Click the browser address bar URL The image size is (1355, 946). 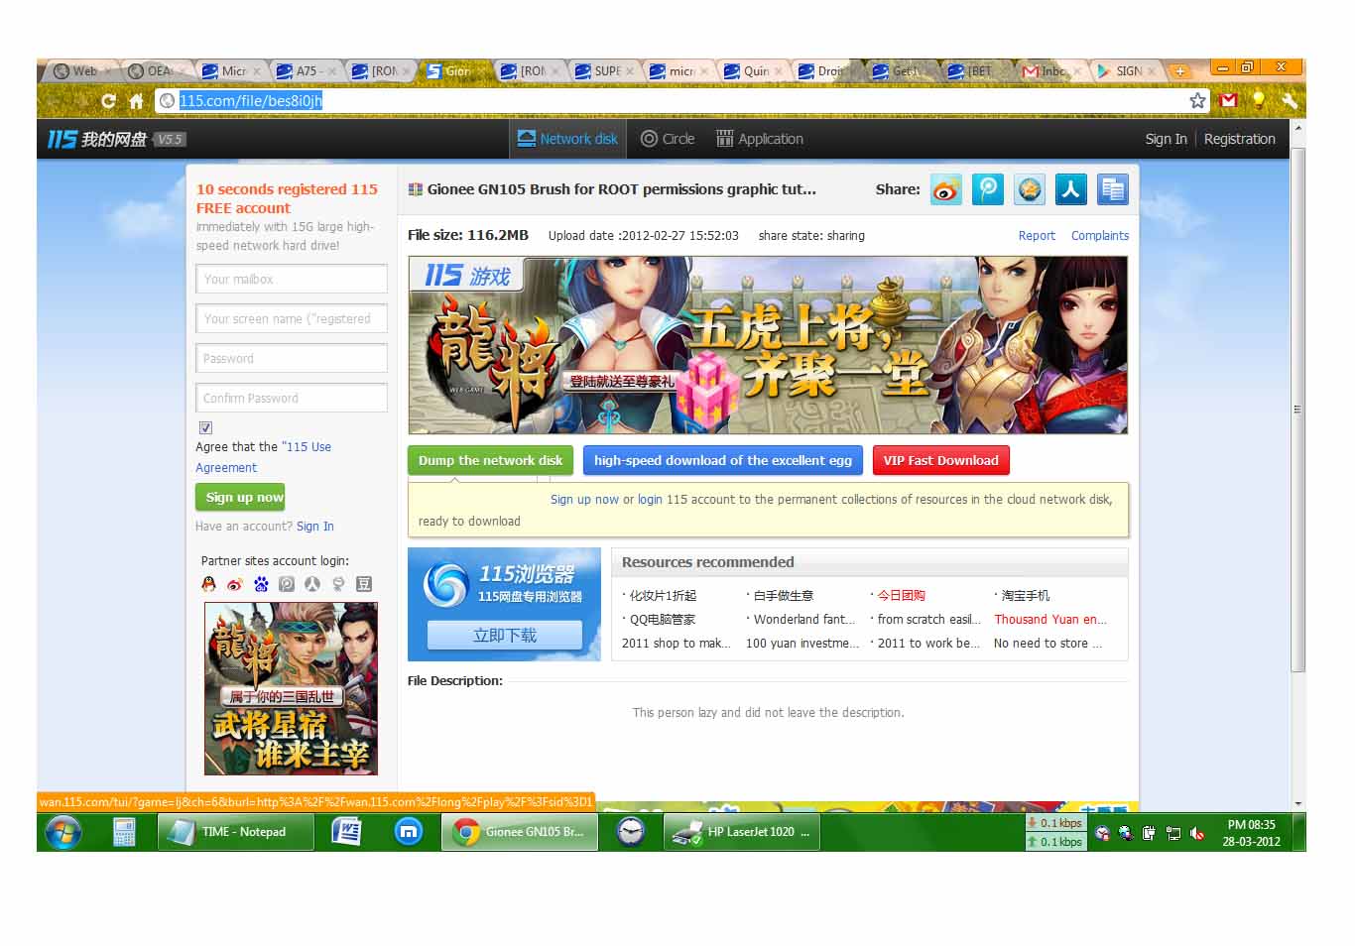pyautogui.click(x=251, y=100)
